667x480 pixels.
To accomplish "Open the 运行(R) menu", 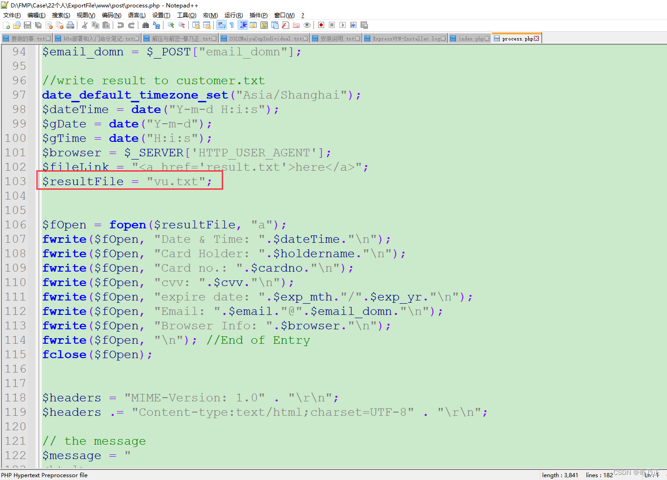I will point(233,15).
